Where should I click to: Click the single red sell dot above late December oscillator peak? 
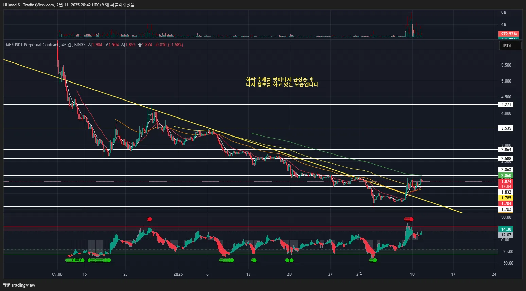click(149, 219)
